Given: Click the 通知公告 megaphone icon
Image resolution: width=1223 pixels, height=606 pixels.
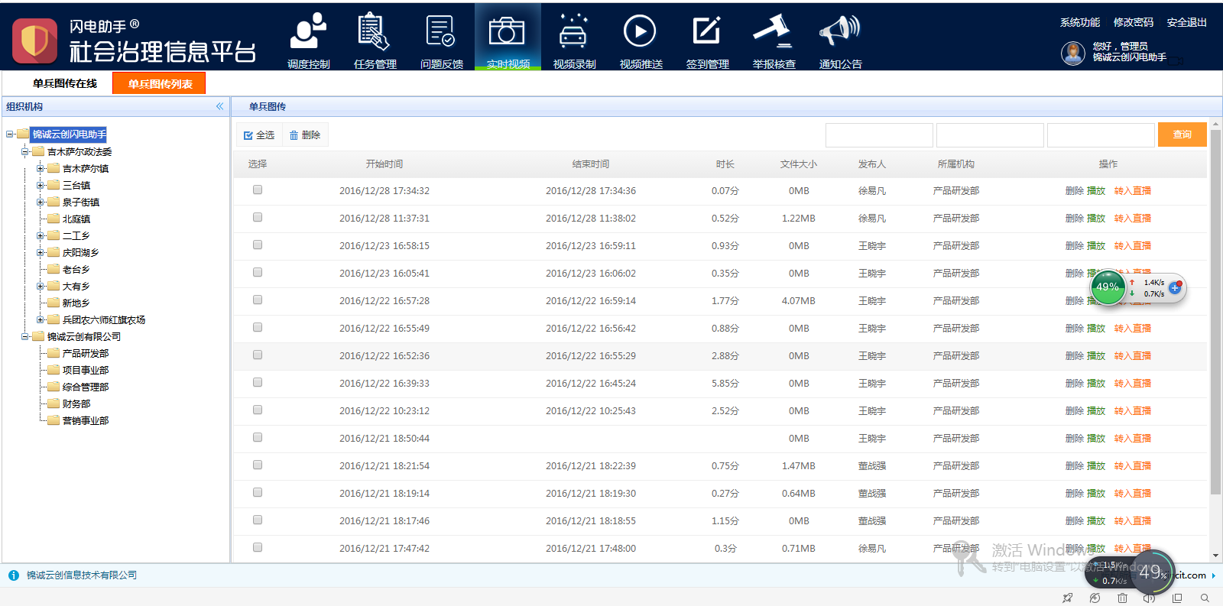Looking at the screenshot, I should [840, 33].
